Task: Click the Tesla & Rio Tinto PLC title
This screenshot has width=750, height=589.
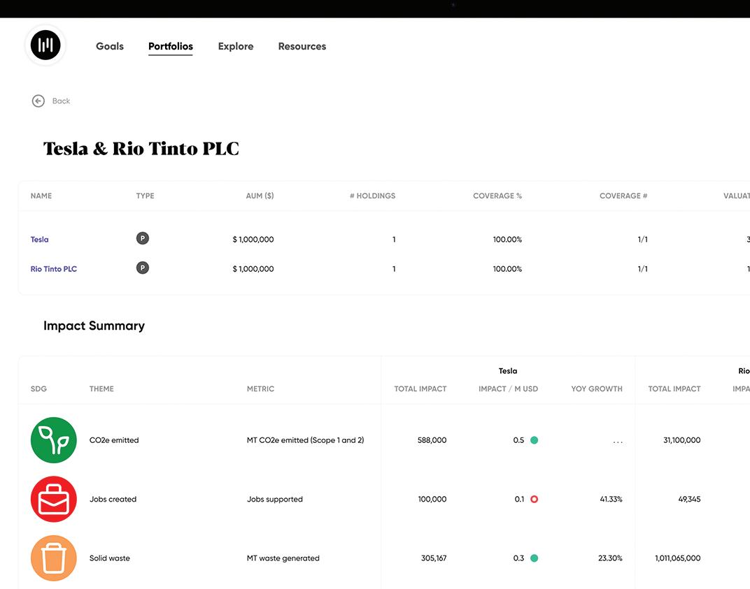Action: [x=141, y=149]
